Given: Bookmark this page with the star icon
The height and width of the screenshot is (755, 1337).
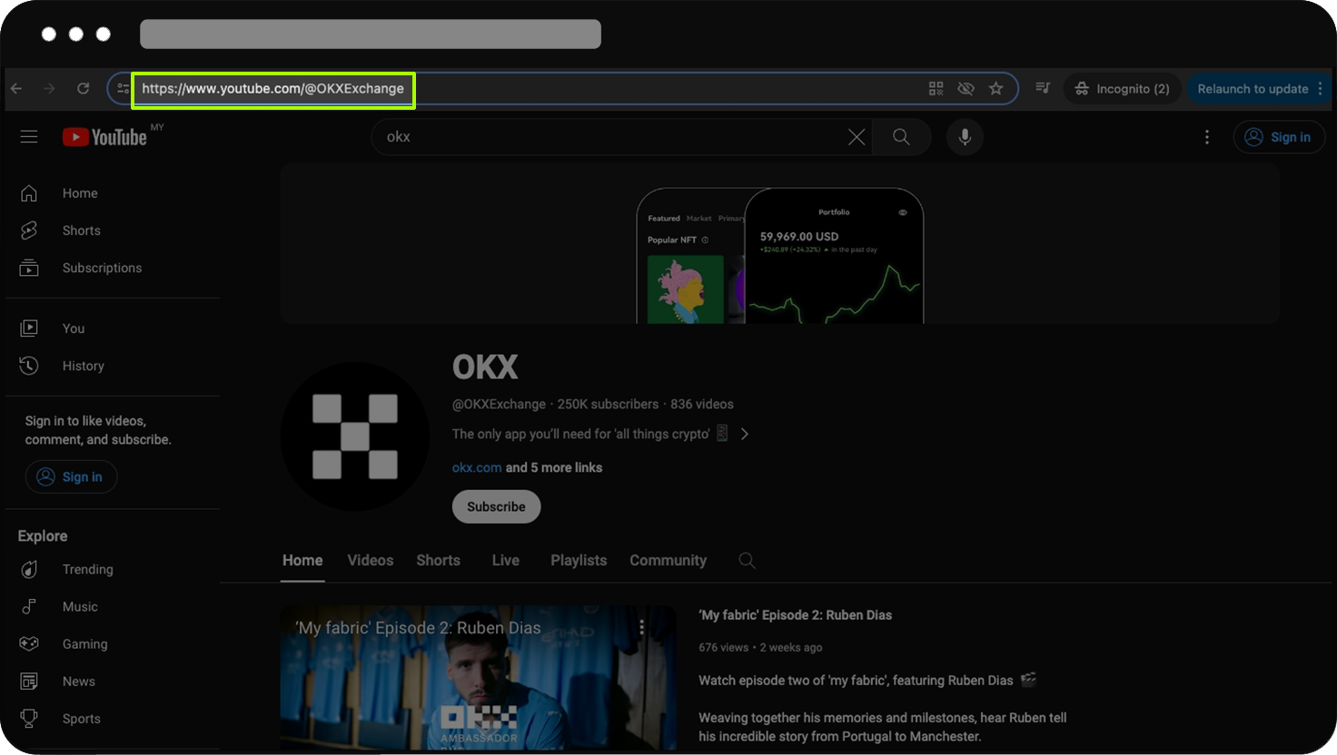Looking at the screenshot, I should pos(996,89).
